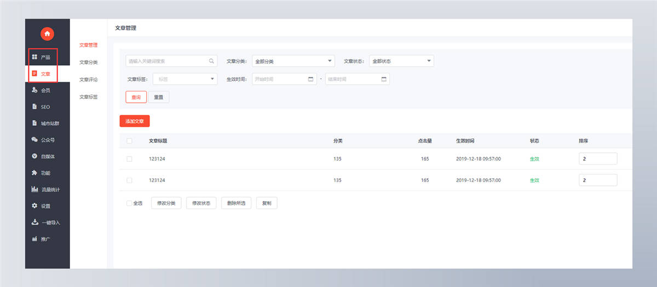This screenshot has height=287, width=657.
Task: Open the 文章状态 全部状态 dropdown
Action: pos(401,61)
